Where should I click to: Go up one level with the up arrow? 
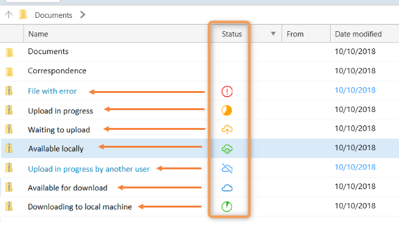pos(9,15)
